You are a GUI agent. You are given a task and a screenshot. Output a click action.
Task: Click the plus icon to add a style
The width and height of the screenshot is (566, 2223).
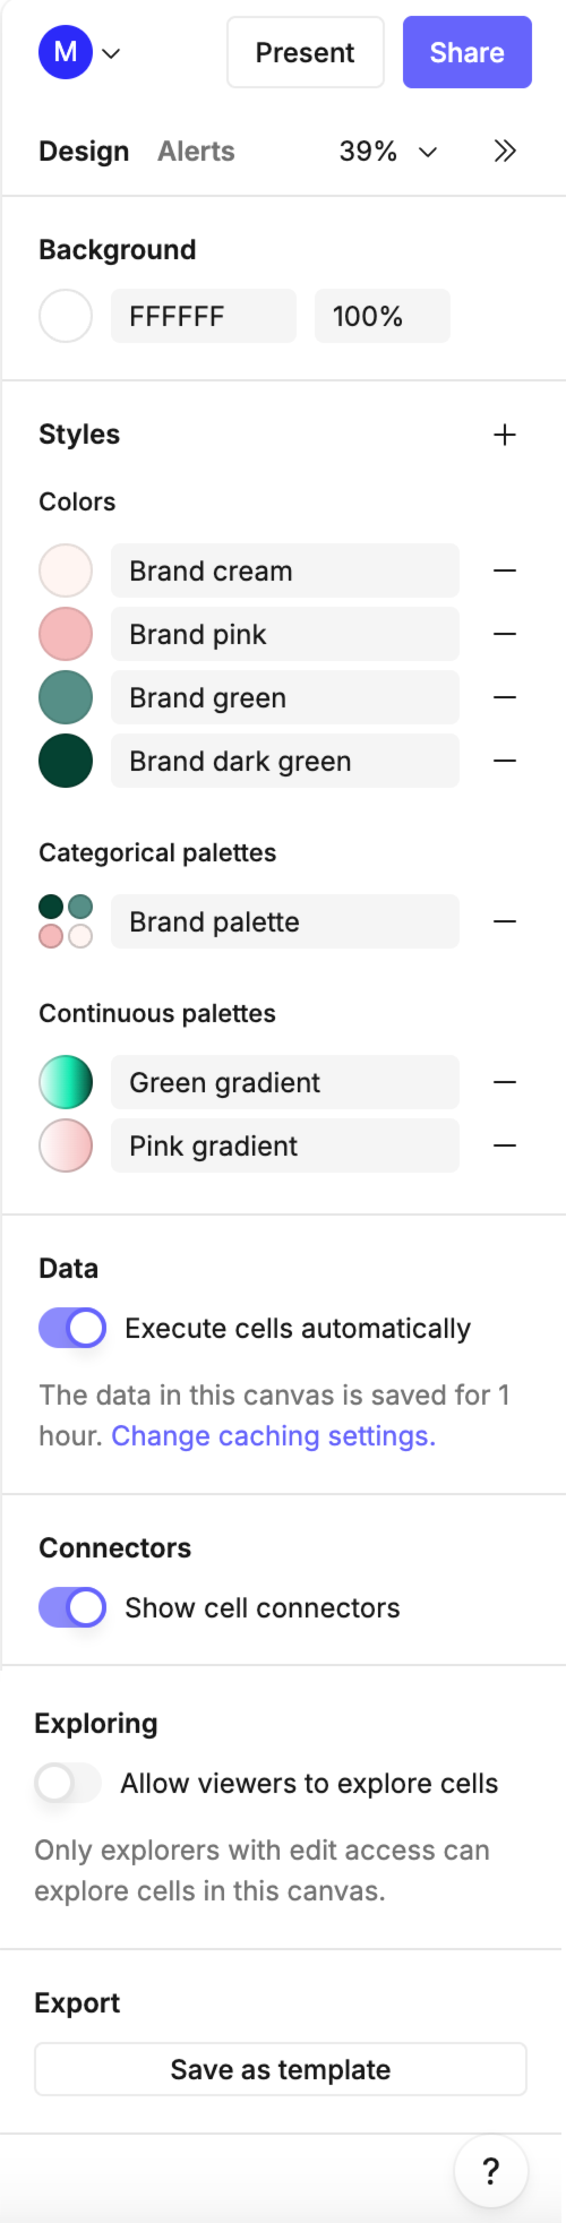click(x=505, y=434)
